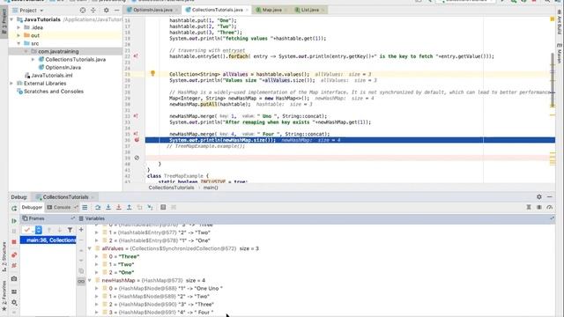Click locate/scroll from source icon in Project panel

tap(83, 11)
